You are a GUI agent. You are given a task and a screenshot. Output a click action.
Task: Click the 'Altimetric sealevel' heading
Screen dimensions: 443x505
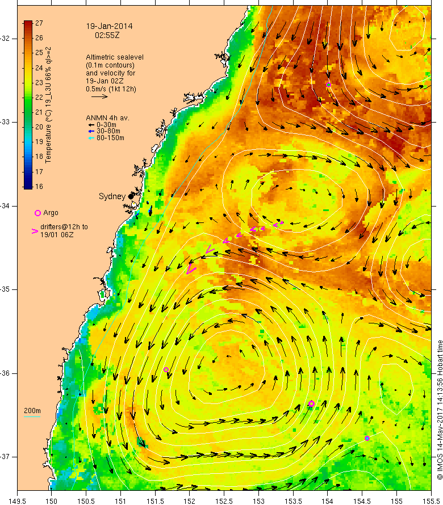115,57
